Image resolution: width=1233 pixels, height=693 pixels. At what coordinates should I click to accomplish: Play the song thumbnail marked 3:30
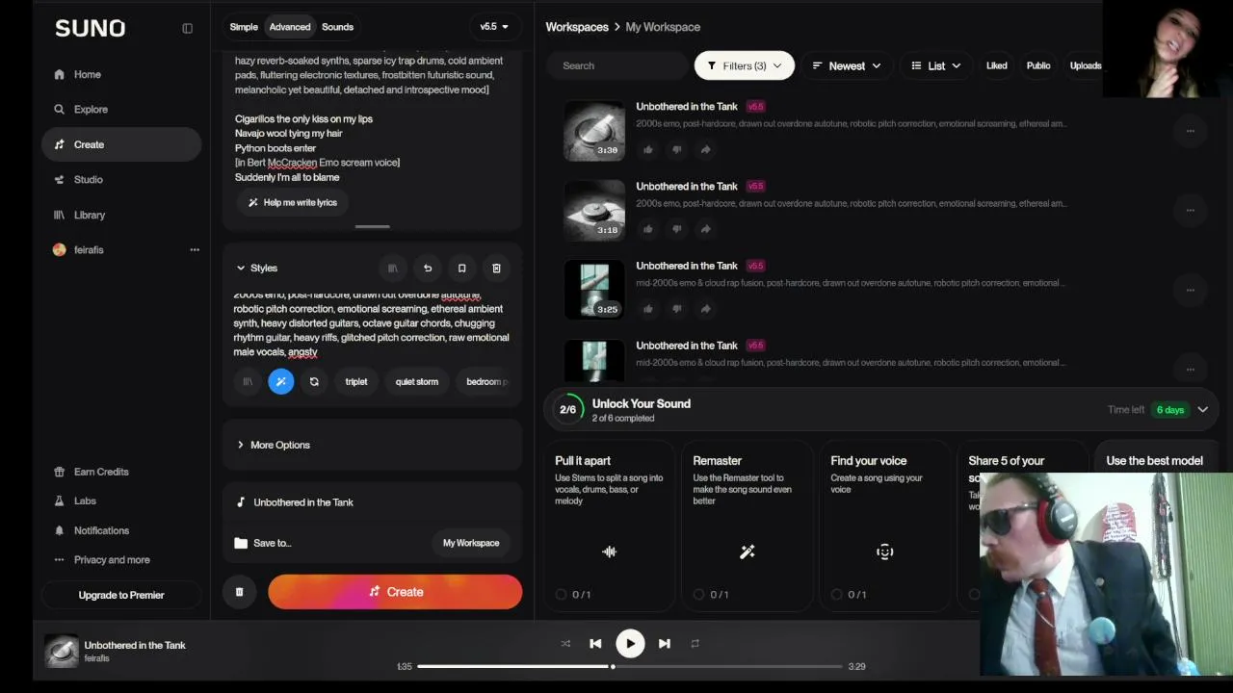[x=594, y=130]
